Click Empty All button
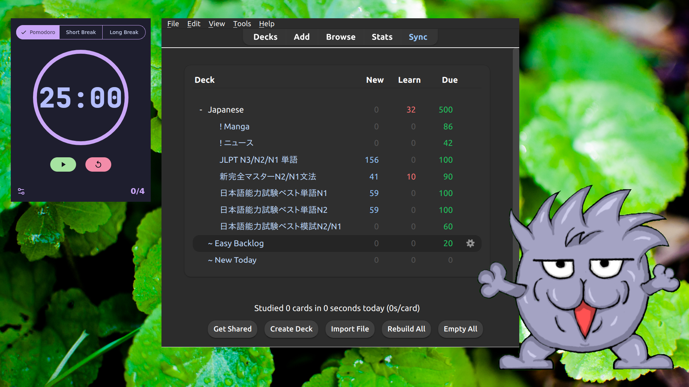The height and width of the screenshot is (387, 689). [x=460, y=329]
